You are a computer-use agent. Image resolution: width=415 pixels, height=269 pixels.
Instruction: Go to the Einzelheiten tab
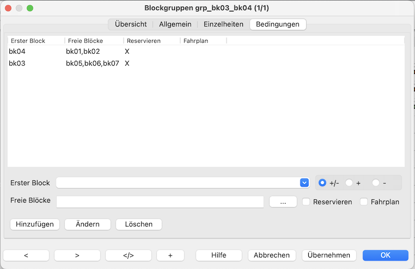(x=223, y=24)
